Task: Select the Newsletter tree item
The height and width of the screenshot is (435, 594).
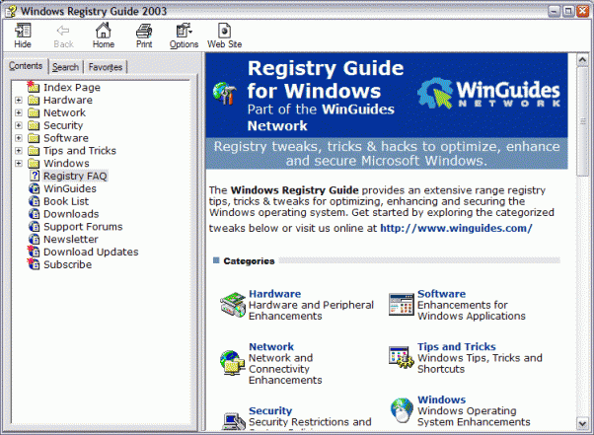Action: pos(71,240)
